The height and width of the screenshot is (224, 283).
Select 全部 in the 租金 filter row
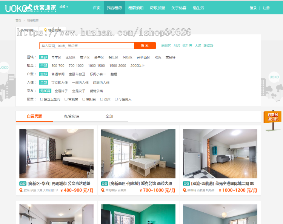(x=44, y=66)
